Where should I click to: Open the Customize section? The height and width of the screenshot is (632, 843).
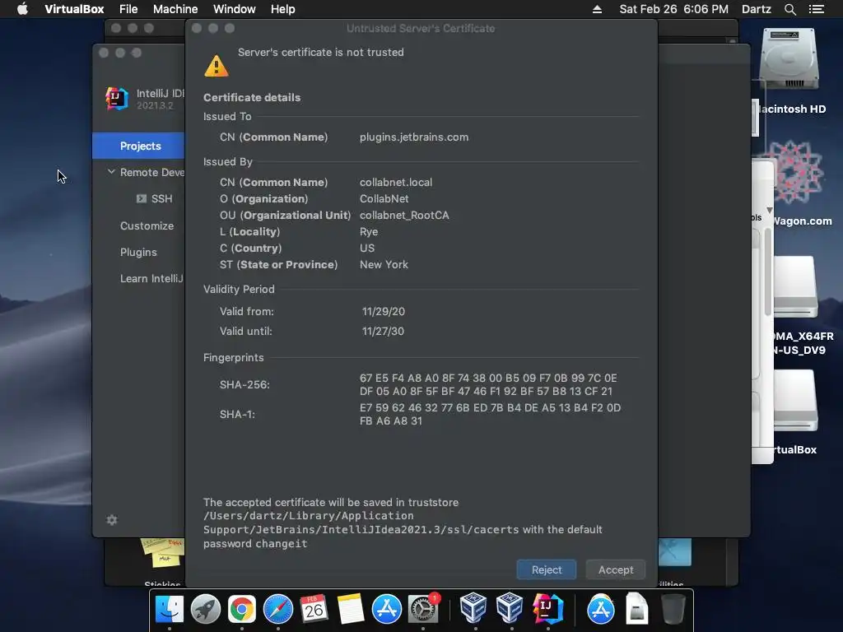click(x=147, y=225)
